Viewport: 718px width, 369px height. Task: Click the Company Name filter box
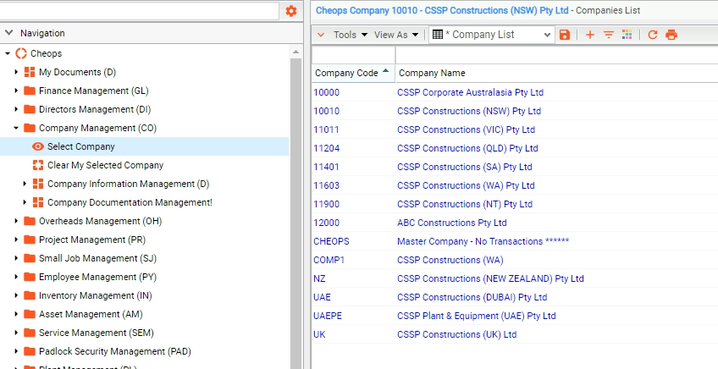coord(557,55)
